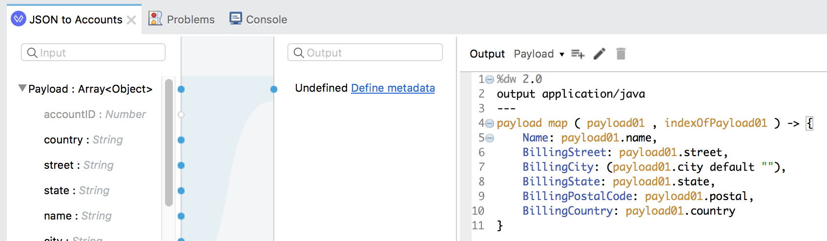
Task: Click the Problems tab icon
Action: click(x=155, y=19)
